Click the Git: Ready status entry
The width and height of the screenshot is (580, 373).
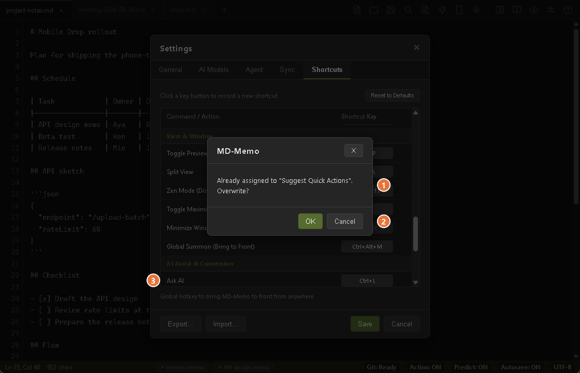tap(381, 367)
